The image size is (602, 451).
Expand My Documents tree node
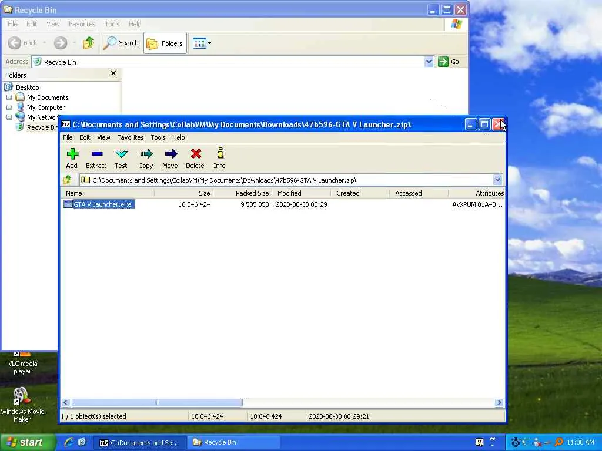(x=9, y=97)
